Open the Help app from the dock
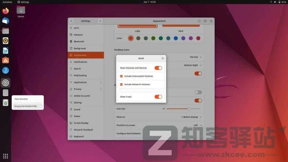288x162 pixels. pos(5,70)
